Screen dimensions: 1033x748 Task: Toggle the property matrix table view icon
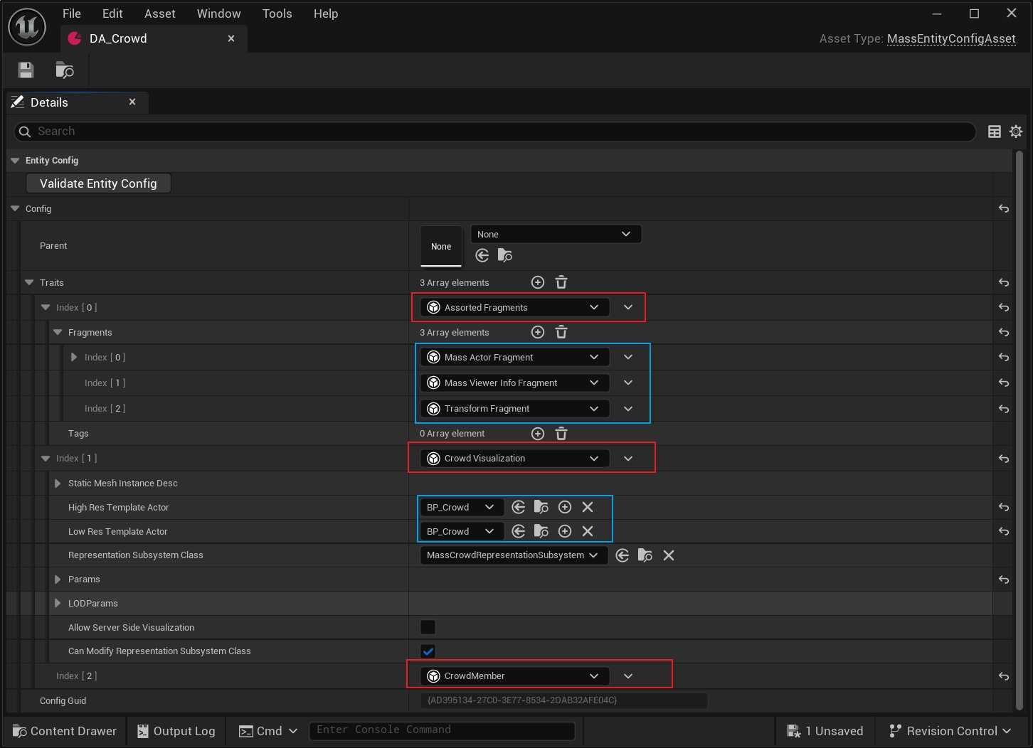point(995,132)
